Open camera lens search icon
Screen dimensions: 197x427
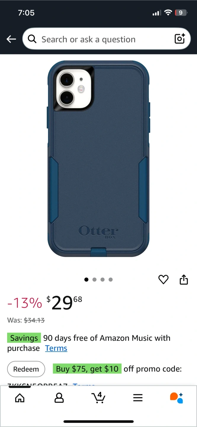[x=180, y=39]
